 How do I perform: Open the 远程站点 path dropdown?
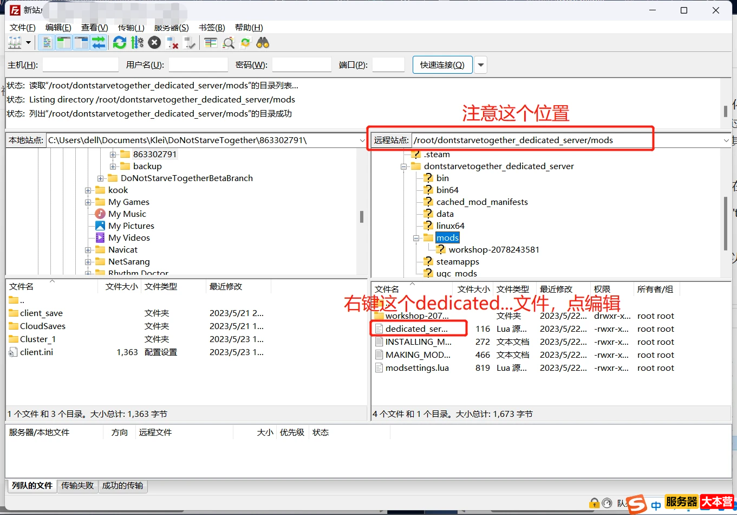pos(726,140)
